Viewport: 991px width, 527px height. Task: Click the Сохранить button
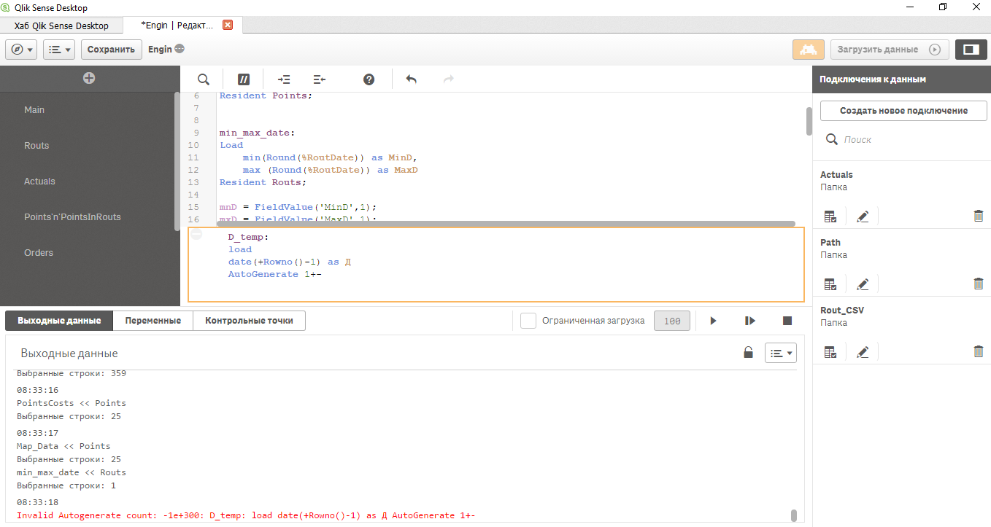pos(112,50)
